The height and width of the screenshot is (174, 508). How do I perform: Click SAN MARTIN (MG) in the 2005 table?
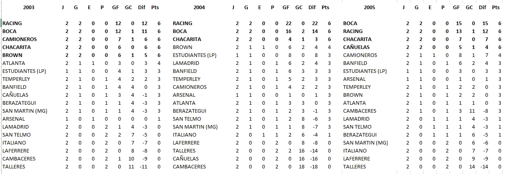[365, 143]
